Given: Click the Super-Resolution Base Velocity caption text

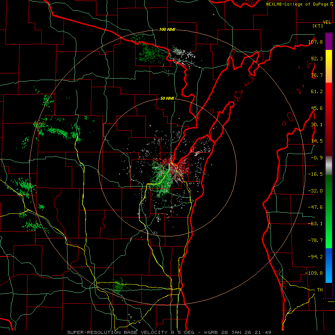Looking at the screenshot, I should tap(169, 332).
